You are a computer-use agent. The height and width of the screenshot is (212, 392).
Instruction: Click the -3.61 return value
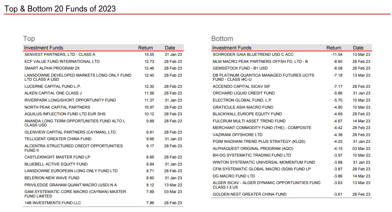click(x=338, y=194)
